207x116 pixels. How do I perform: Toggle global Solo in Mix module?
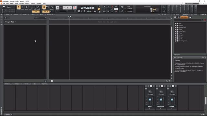[x=108, y=6]
